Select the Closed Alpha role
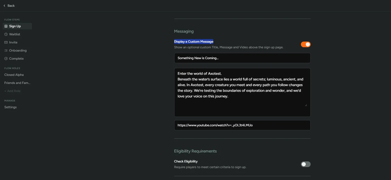Screen dimensions: 391x180 click(14, 74)
